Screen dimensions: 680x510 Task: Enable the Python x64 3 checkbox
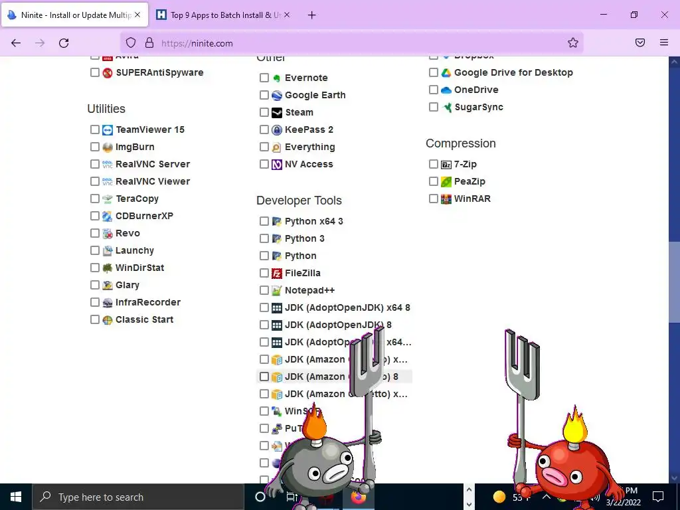click(x=264, y=221)
